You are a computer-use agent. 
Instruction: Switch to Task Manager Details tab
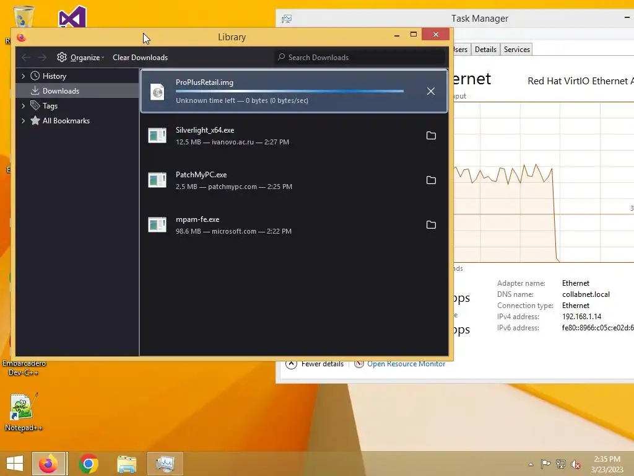click(x=485, y=50)
